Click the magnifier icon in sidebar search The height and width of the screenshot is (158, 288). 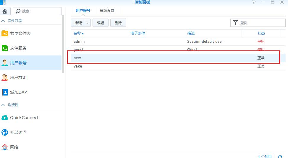(18, 11)
